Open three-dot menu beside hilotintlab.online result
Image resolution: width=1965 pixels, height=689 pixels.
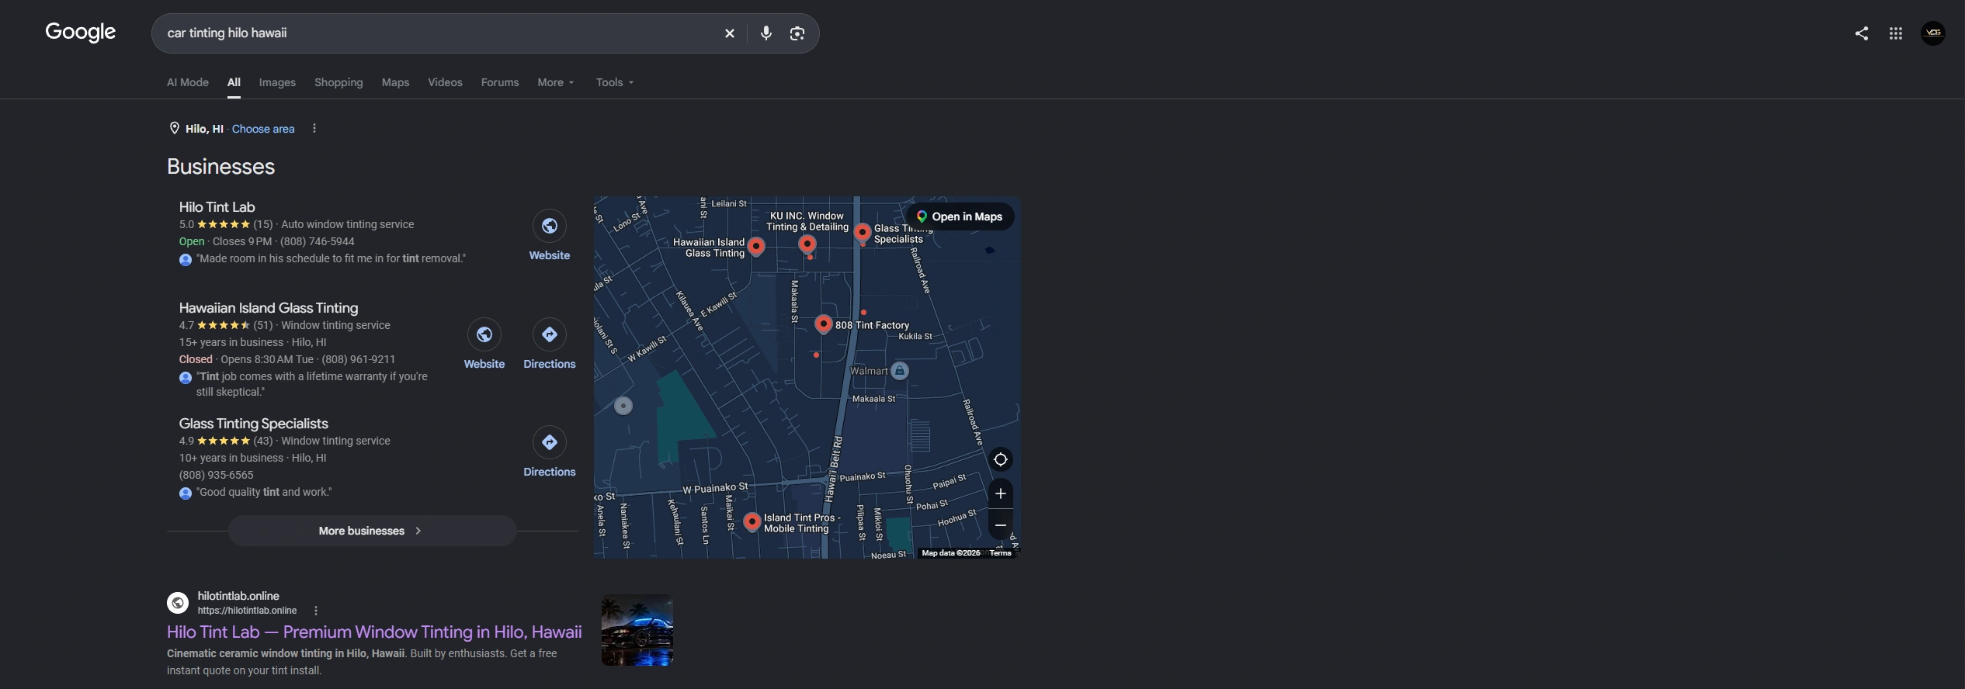[315, 611]
